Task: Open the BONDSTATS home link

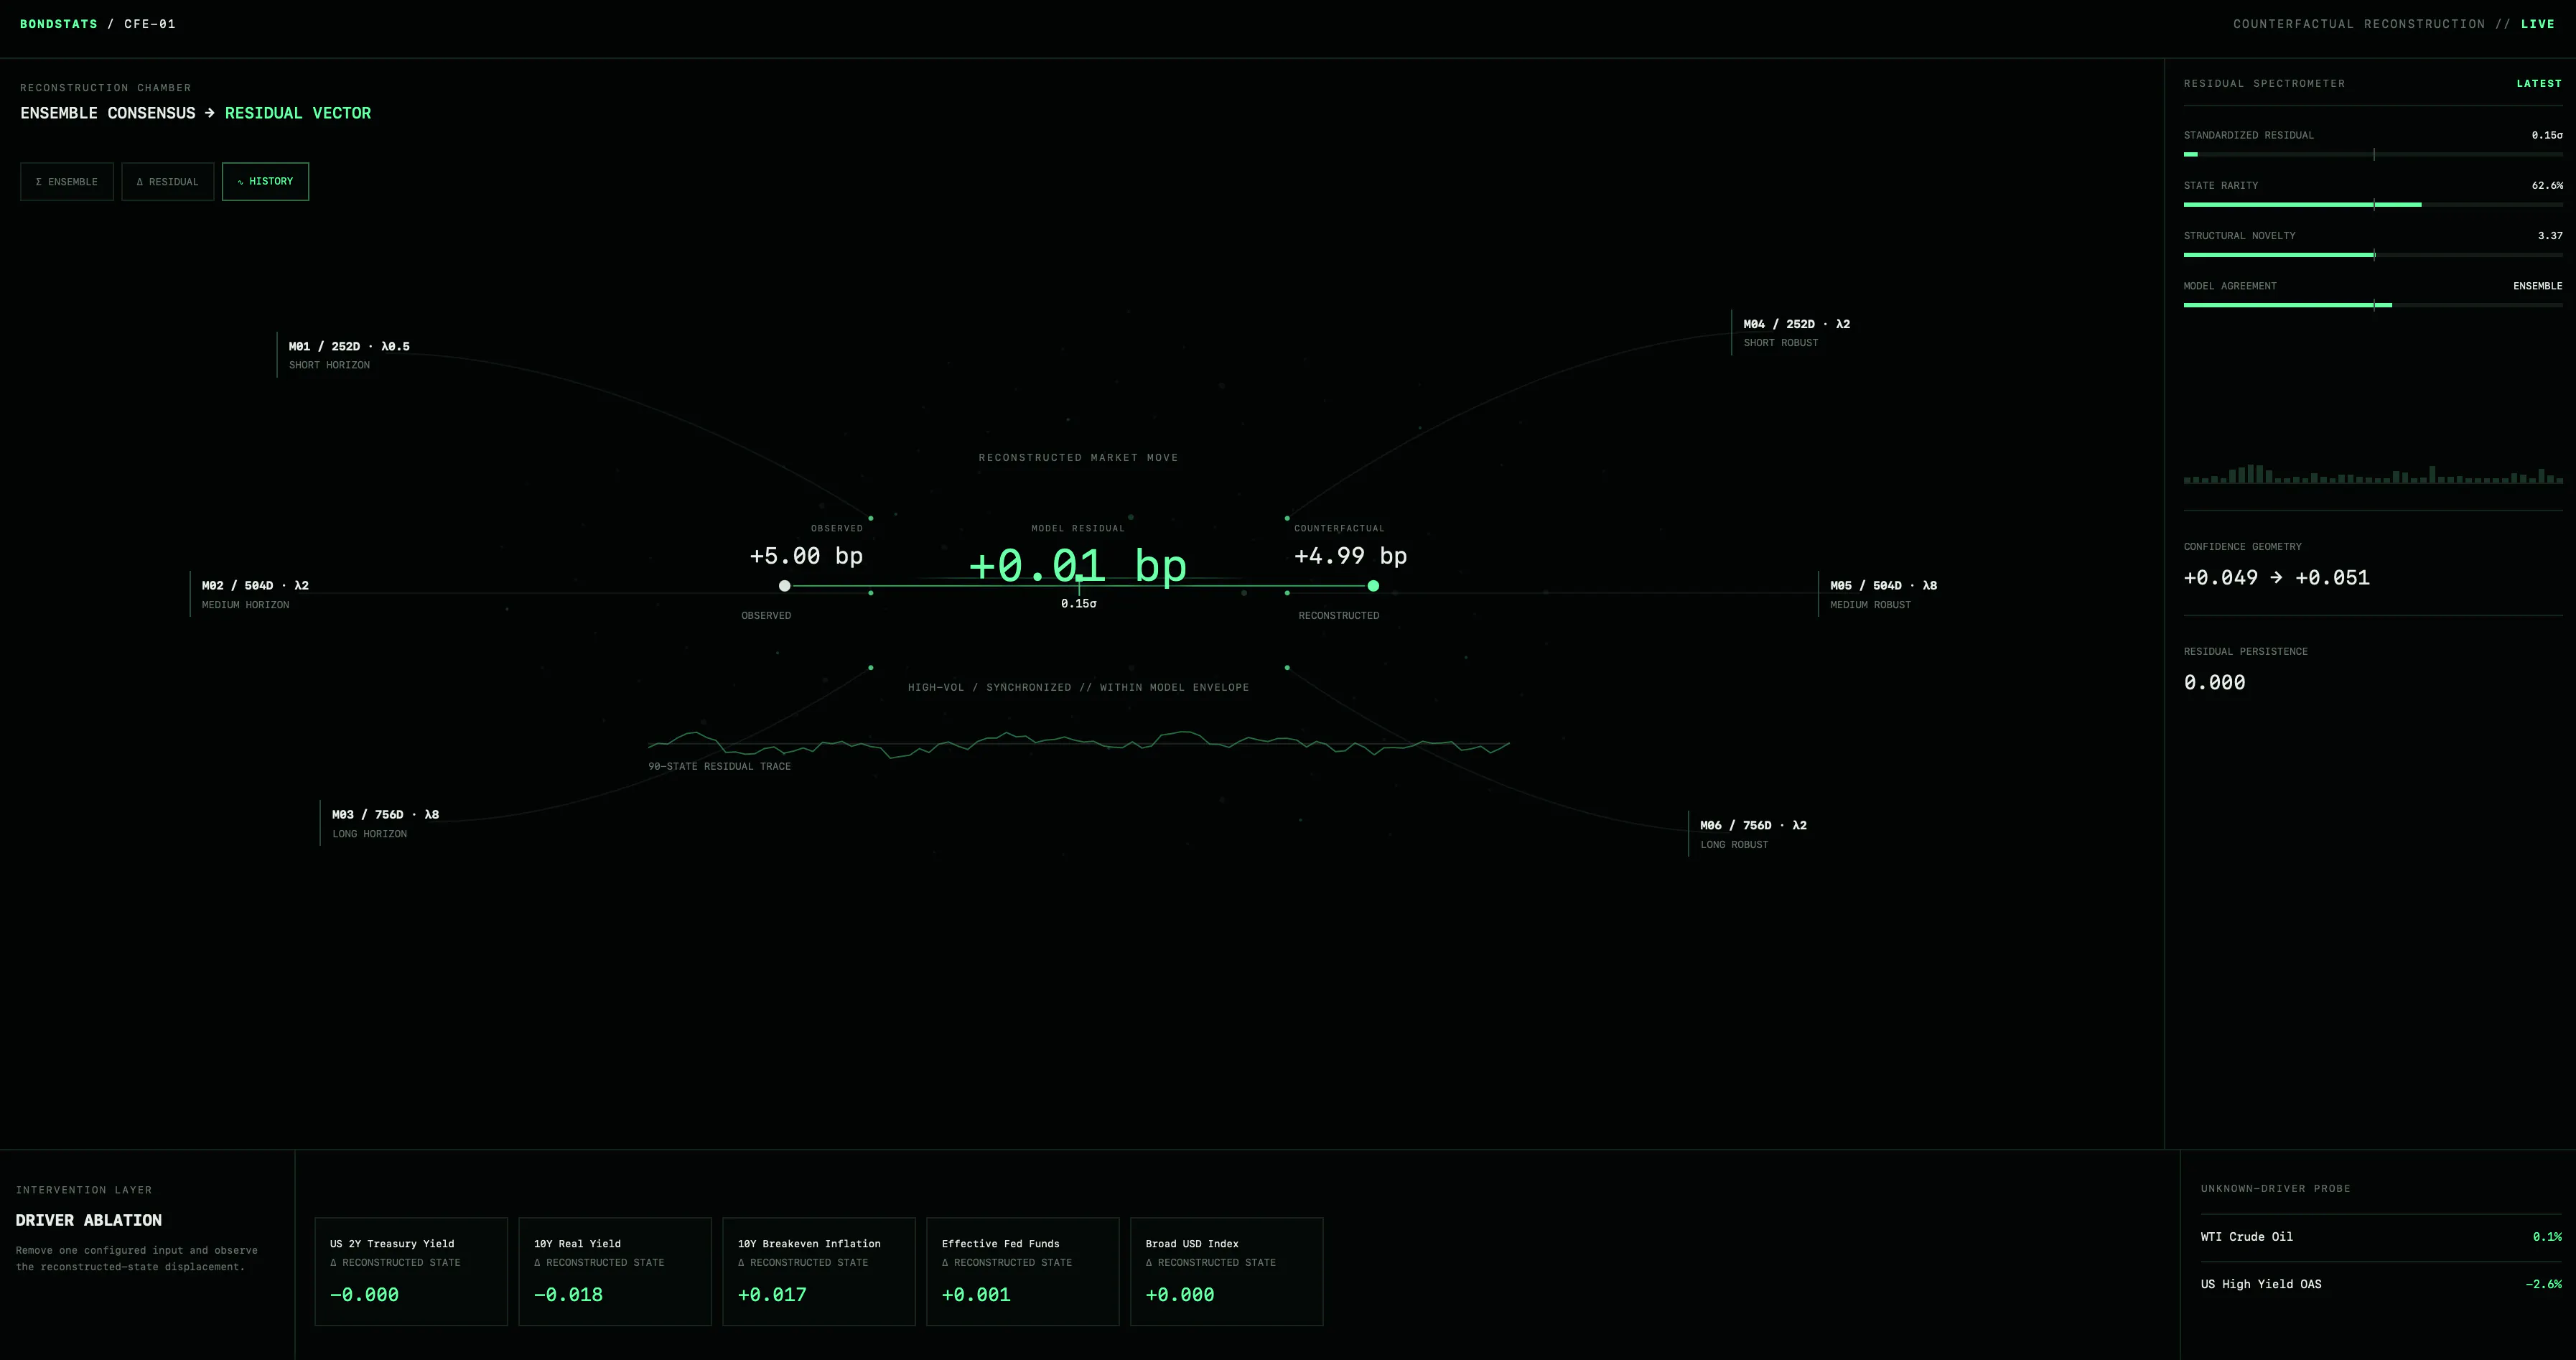Action: click(x=59, y=24)
